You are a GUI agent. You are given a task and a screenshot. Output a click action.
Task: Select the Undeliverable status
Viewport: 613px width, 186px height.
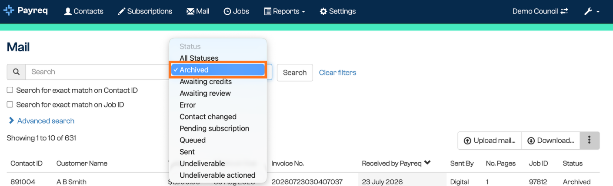[x=218, y=163]
